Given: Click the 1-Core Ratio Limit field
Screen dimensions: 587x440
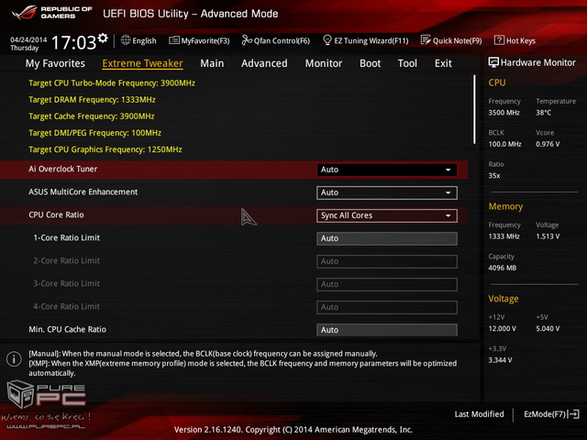Looking at the screenshot, I should [386, 238].
